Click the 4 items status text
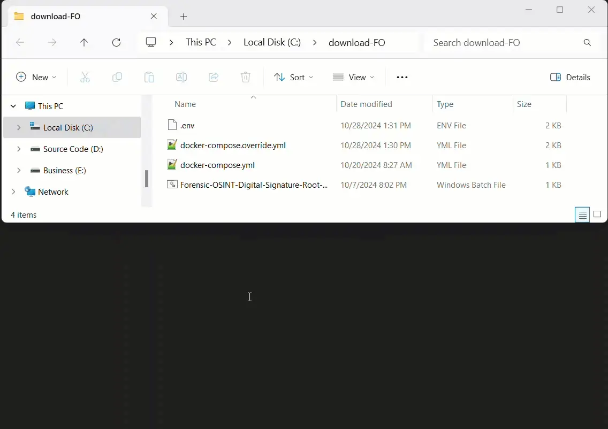 [x=23, y=215]
